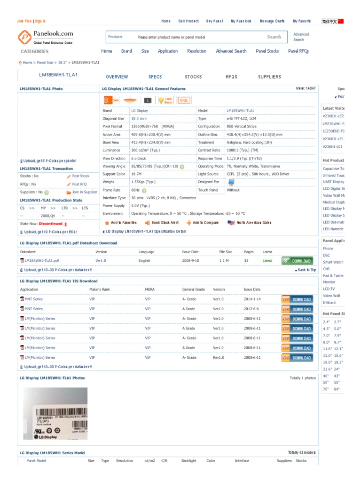
Task: Click Join Free link
Action: tap(24, 21)
